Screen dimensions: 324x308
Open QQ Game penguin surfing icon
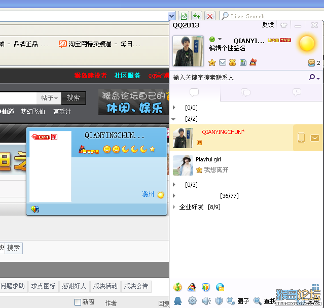[192, 287]
